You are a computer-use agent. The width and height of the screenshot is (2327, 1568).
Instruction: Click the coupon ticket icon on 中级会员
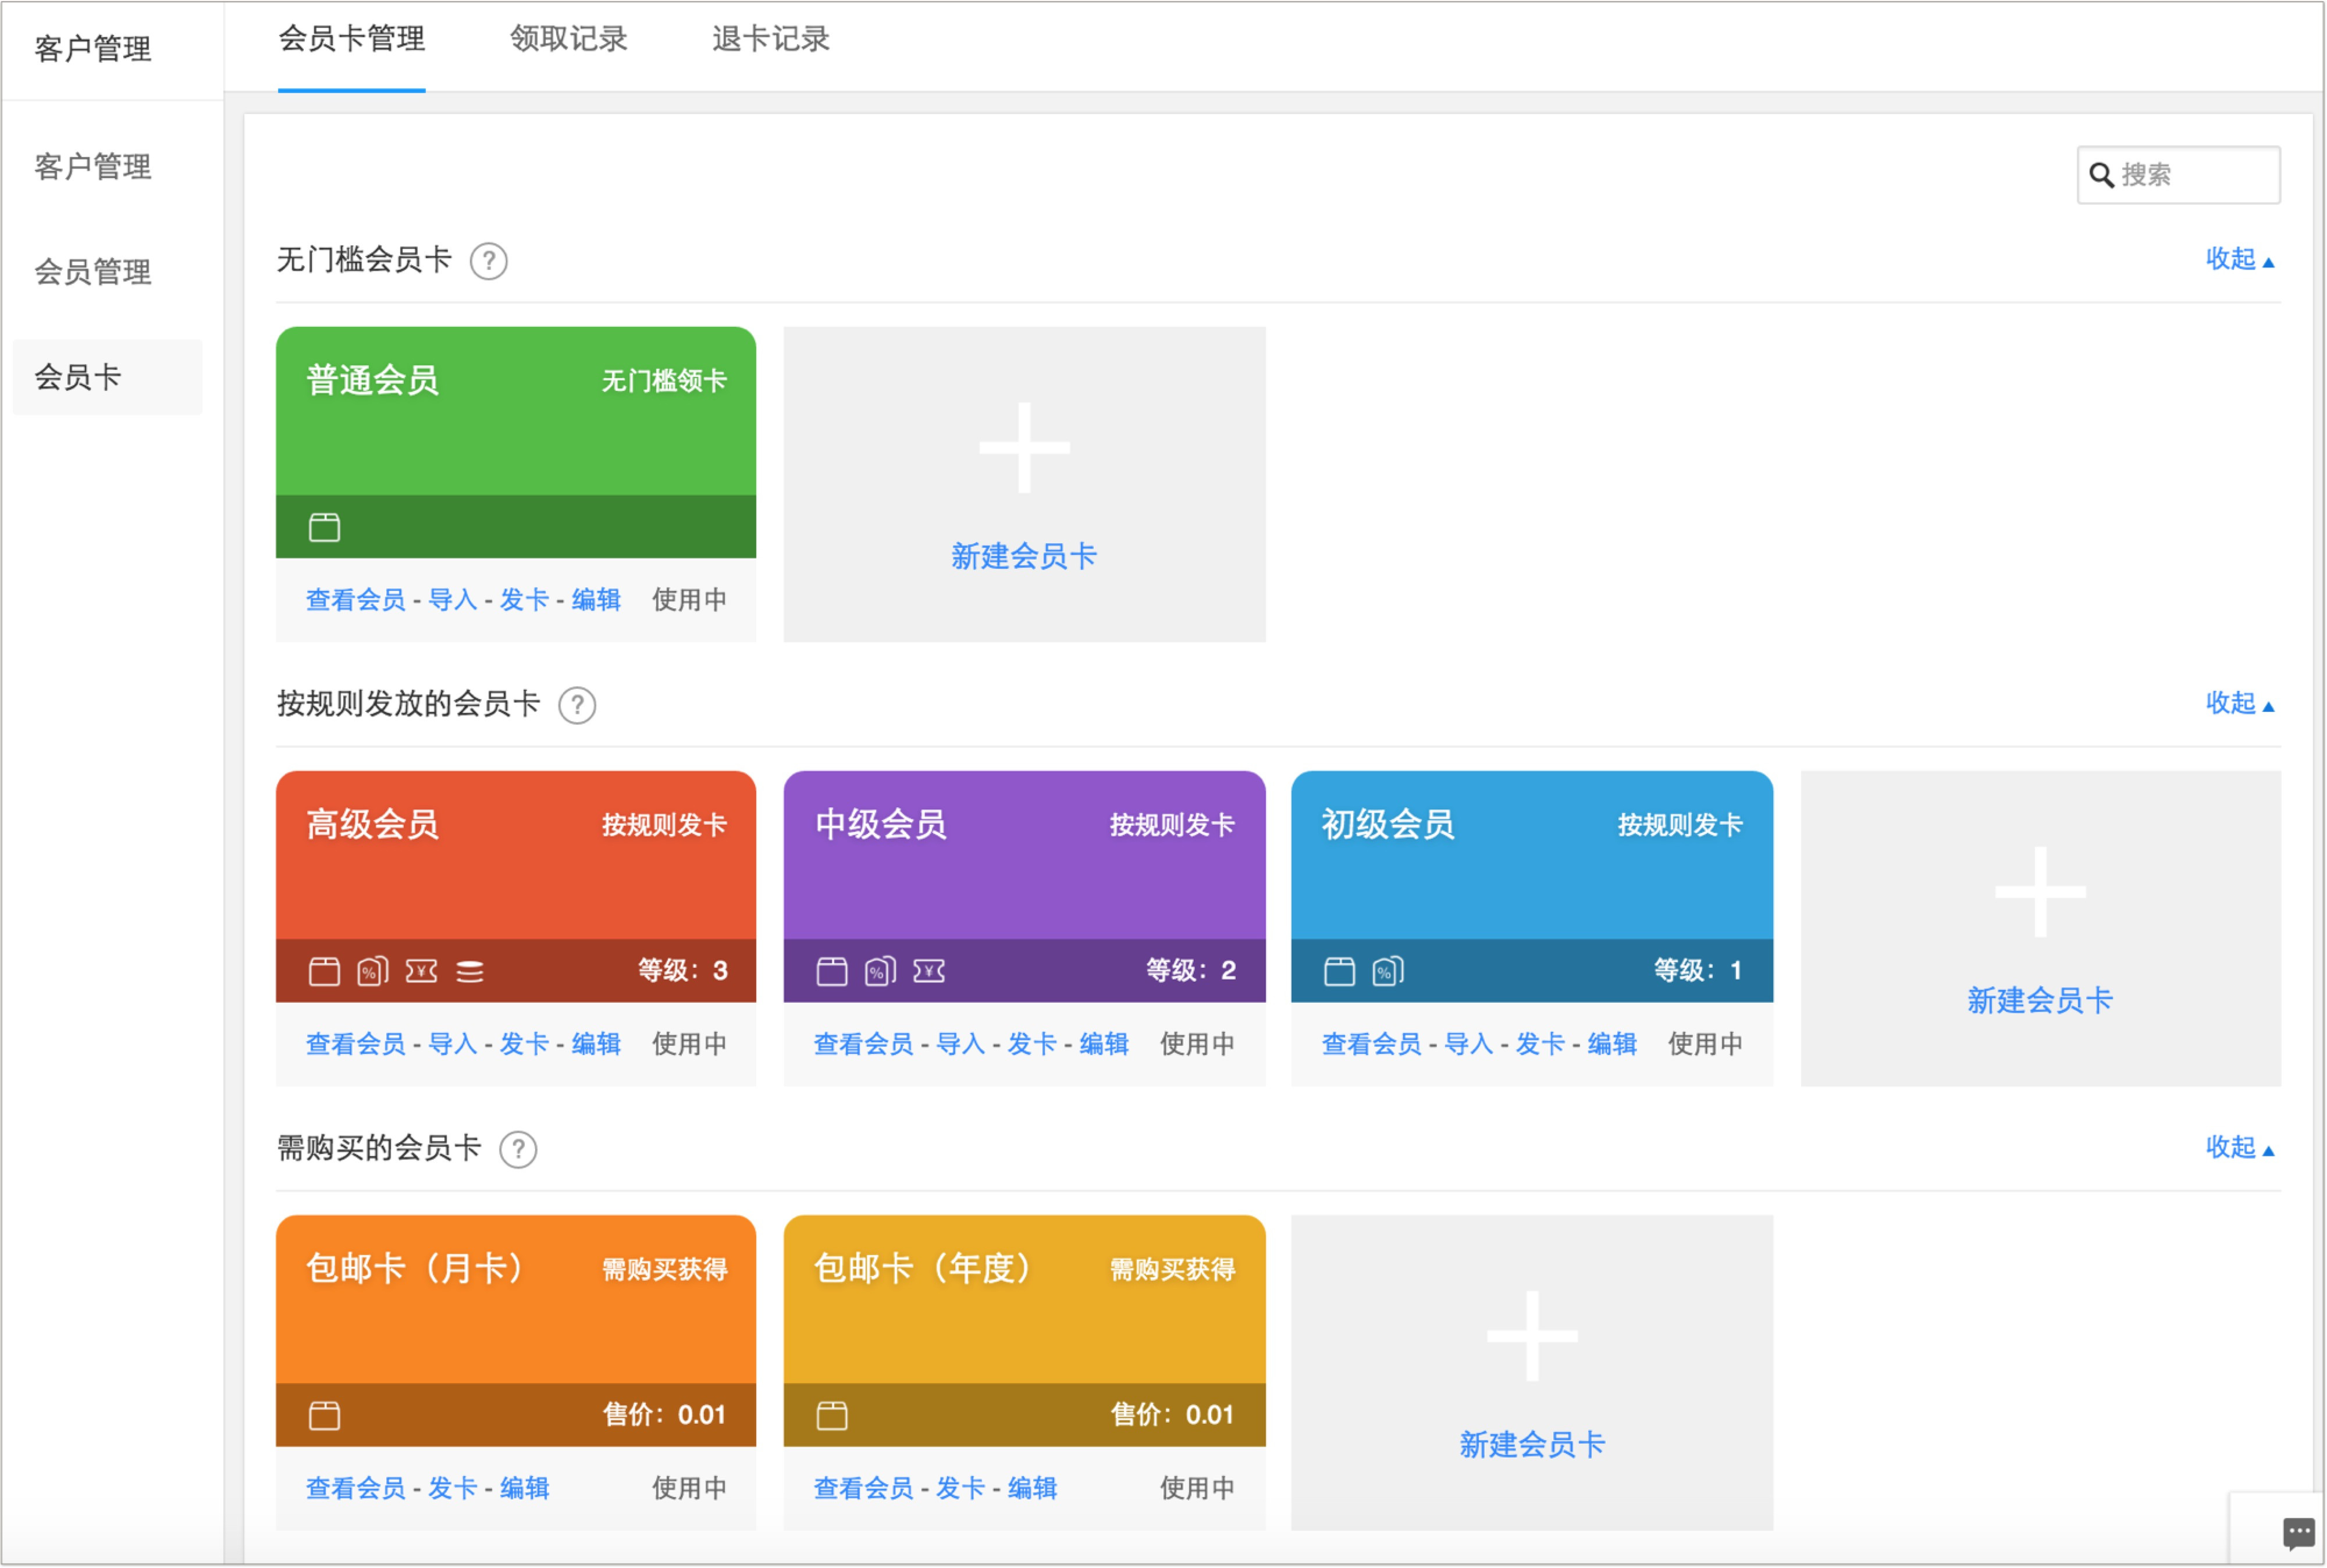click(x=929, y=971)
